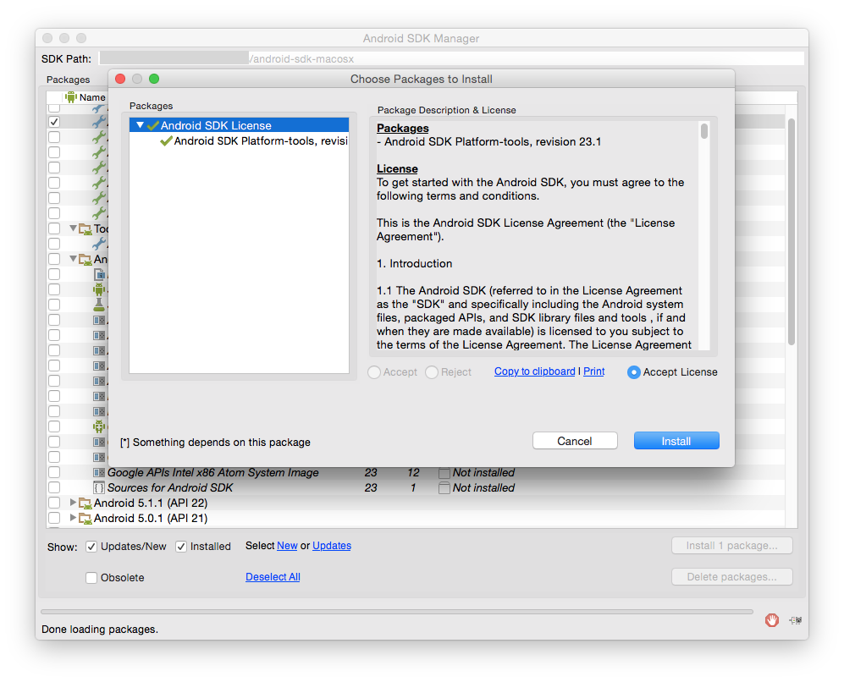The height and width of the screenshot is (682, 844).
Task: Enable the Obsolete checkbox
Action: [x=91, y=578]
